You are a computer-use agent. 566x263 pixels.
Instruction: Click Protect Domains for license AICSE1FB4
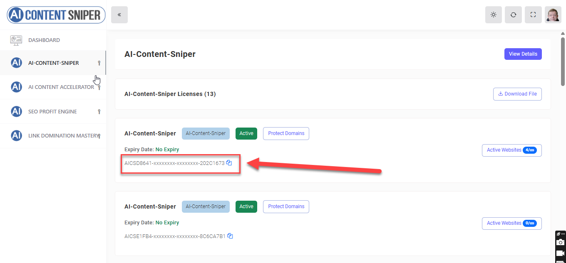coord(286,206)
